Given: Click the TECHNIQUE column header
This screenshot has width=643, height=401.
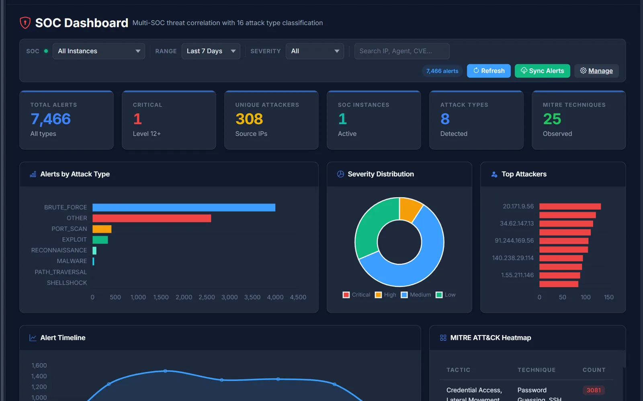Looking at the screenshot, I should tap(537, 370).
